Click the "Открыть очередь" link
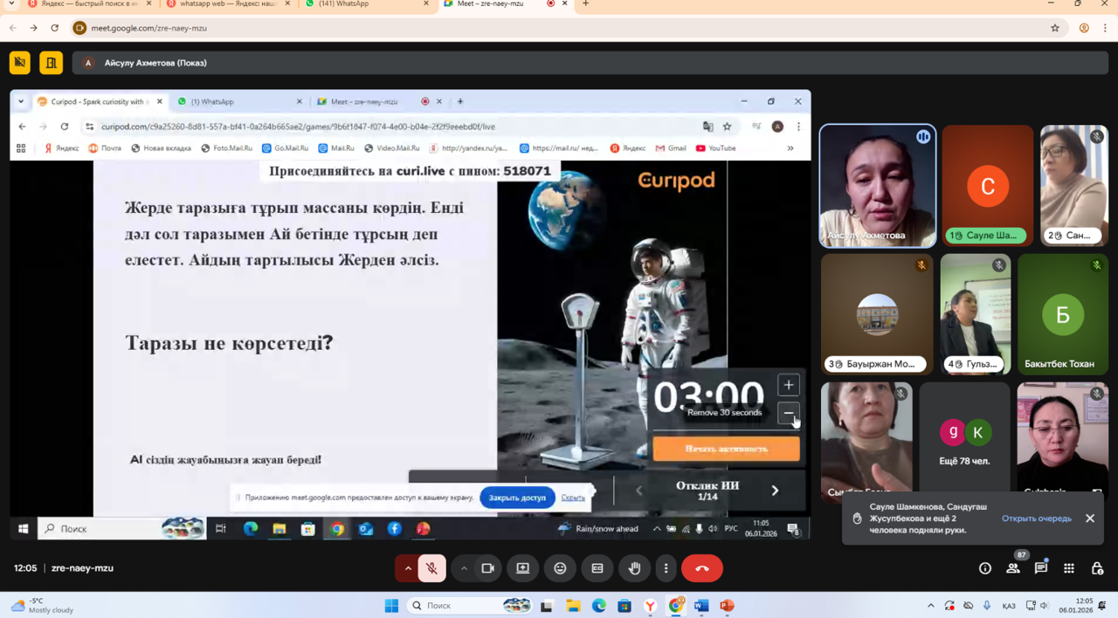This screenshot has width=1118, height=618. (x=1036, y=518)
